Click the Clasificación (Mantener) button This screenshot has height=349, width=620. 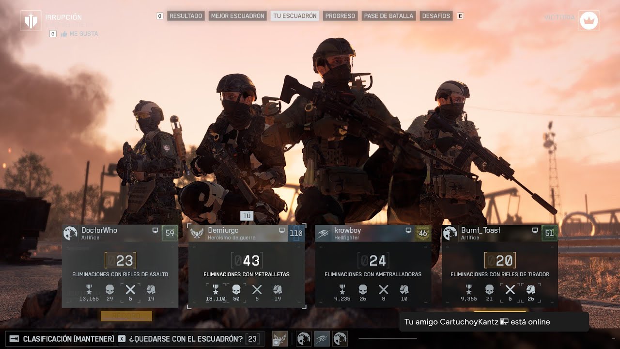click(62, 339)
